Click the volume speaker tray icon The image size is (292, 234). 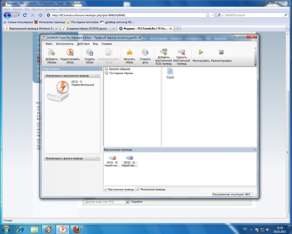click(268, 229)
